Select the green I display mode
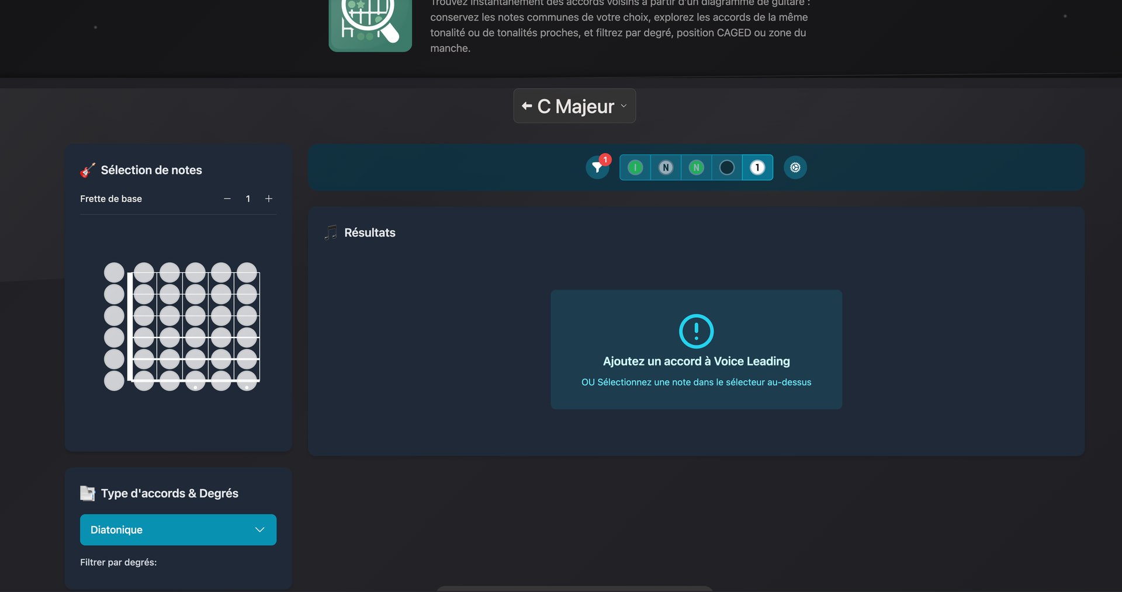1122x592 pixels. pyautogui.click(x=635, y=168)
